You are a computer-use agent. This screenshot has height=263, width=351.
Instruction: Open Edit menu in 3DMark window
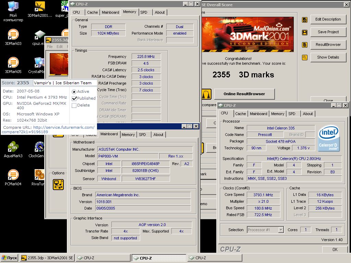[60, 47]
